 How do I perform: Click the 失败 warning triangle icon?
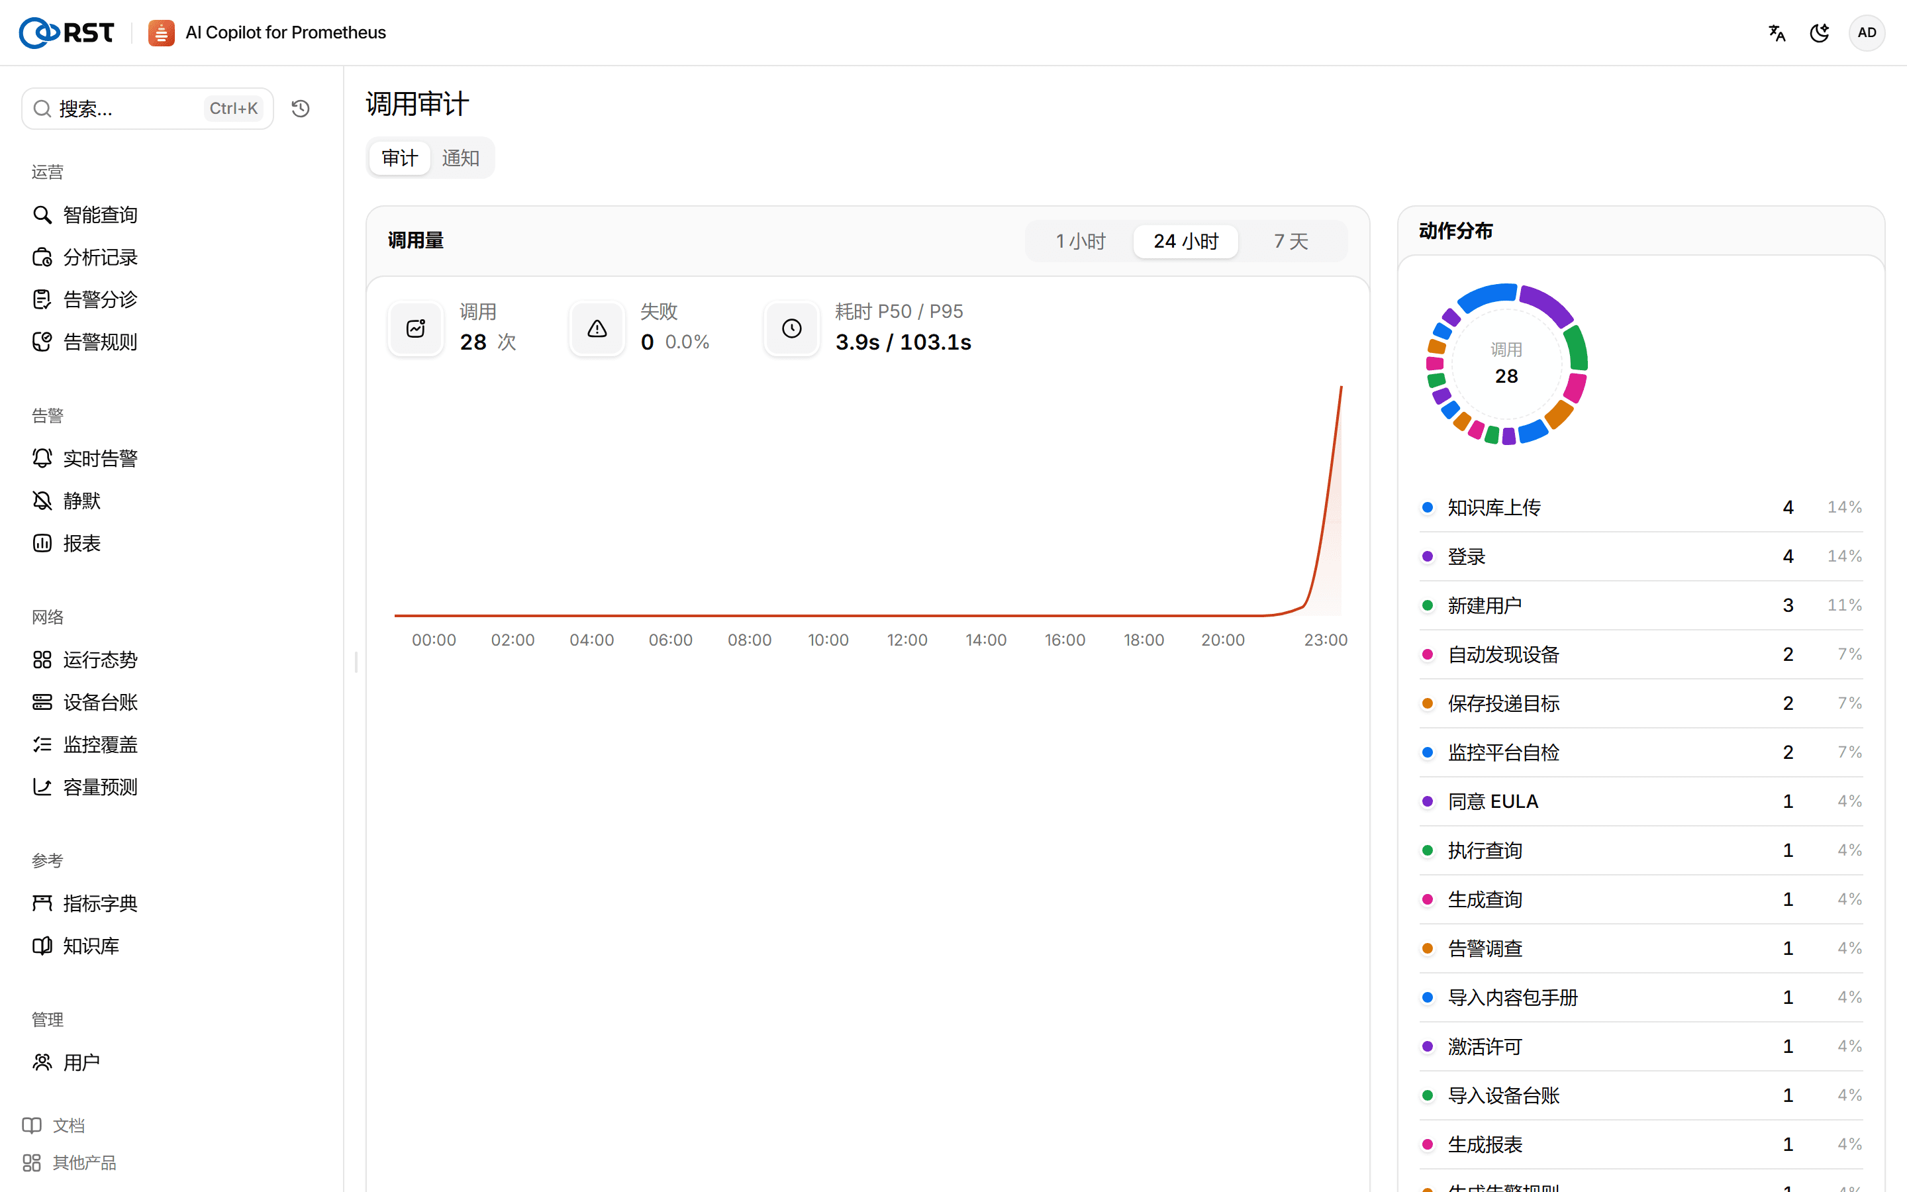(597, 328)
